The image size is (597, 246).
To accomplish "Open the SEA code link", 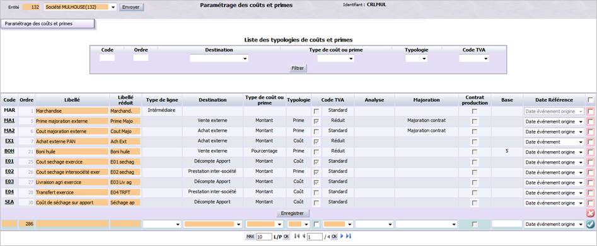I will pyautogui.click(x=9, y=202).
